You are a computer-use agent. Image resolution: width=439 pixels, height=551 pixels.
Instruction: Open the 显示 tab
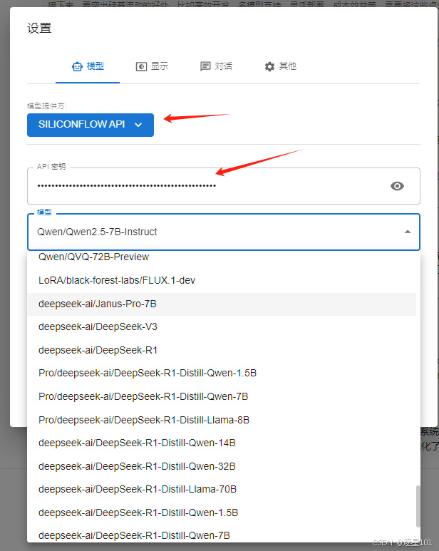tap(152, 66)
